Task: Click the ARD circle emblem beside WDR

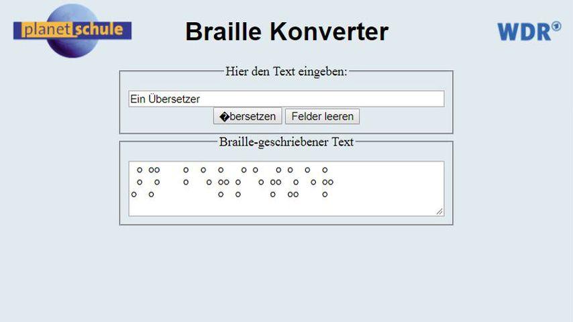Action: pyautogui.click(x=556, y=27)
